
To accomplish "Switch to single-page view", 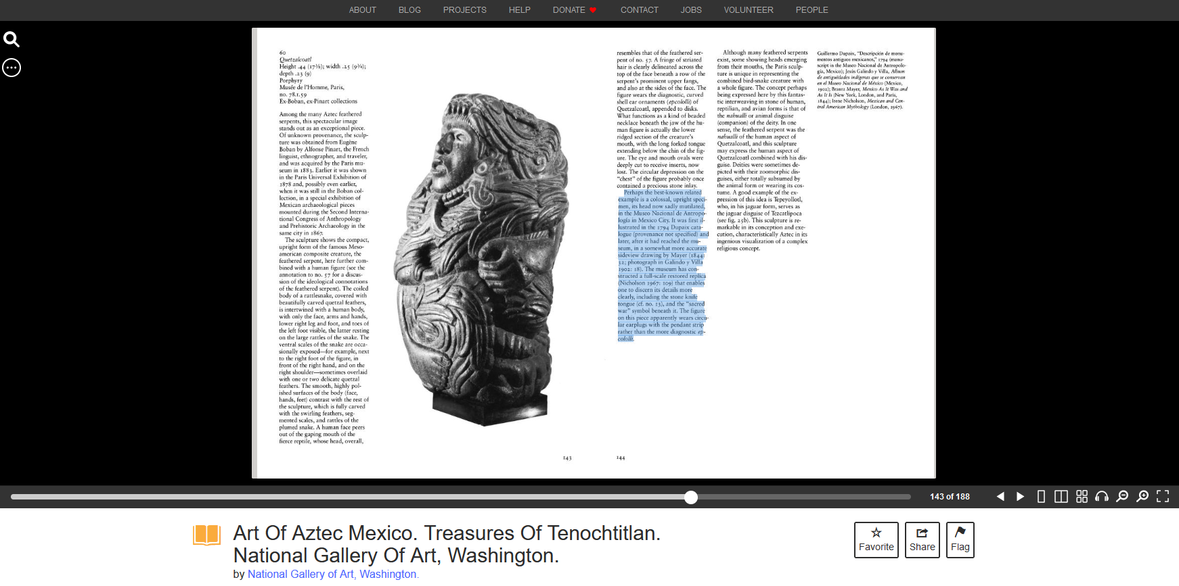I will pyautogui.click(x=1041, y=497).
